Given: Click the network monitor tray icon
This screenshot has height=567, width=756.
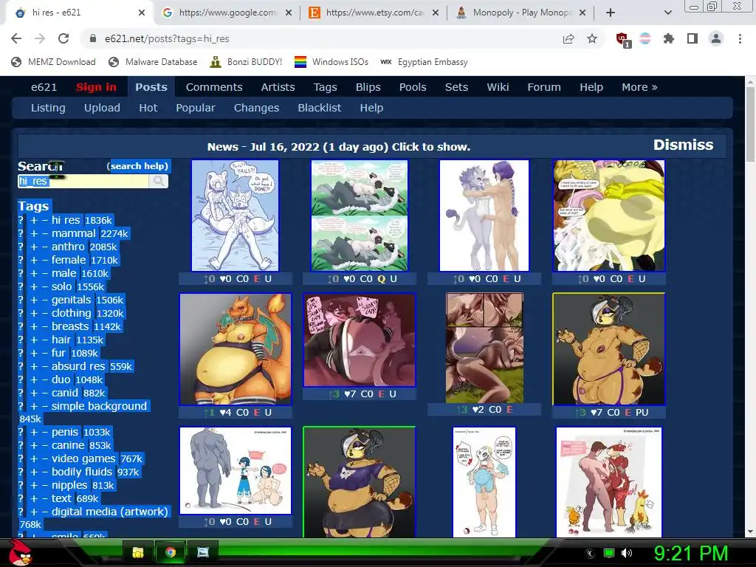Looking at the screenshot, I should click(609, 553).
